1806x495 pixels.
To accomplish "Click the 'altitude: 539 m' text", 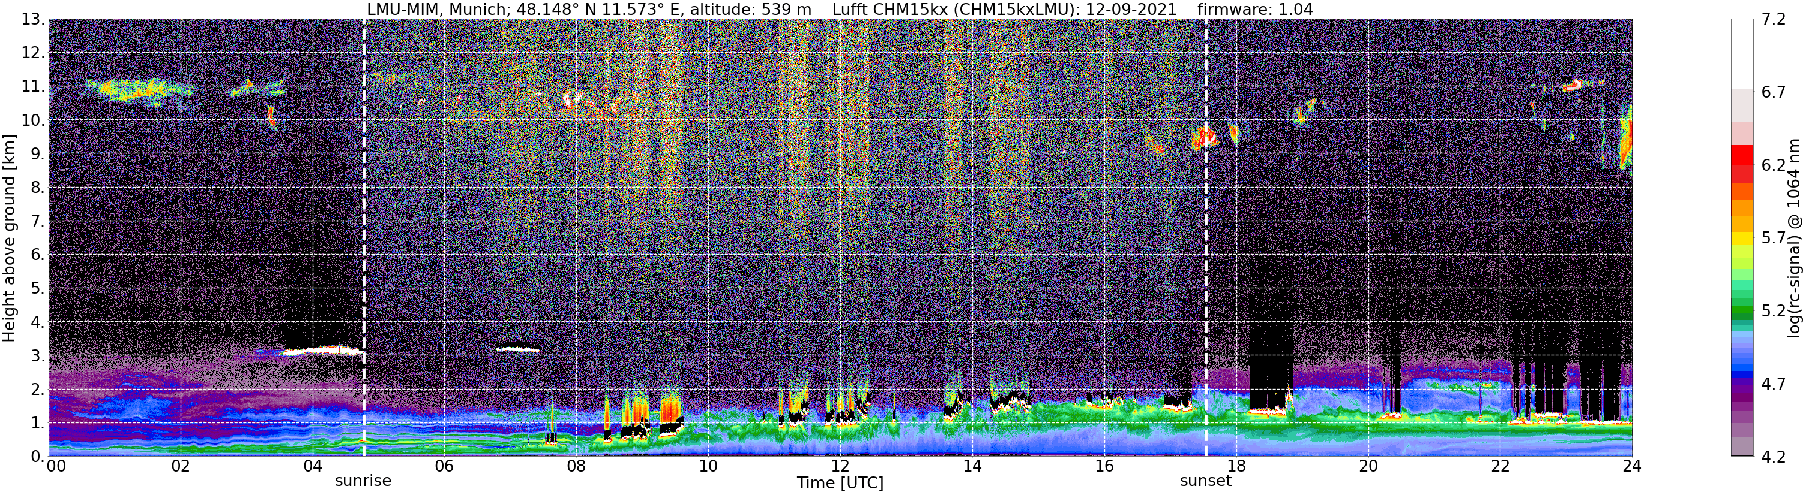I will (x=751, y=10).
